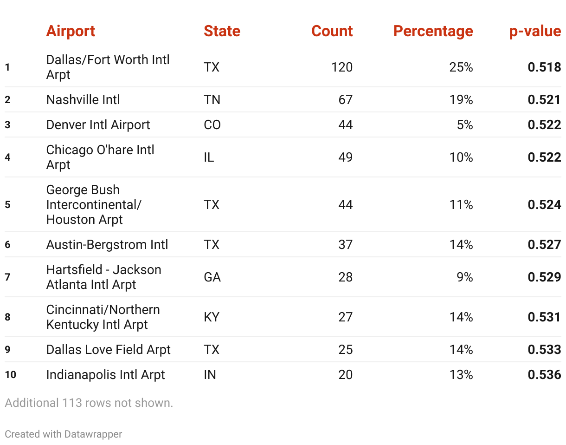Click the Additional 113 rows not shown note
The width and height of the screenshot is (566, 445).
89,403
